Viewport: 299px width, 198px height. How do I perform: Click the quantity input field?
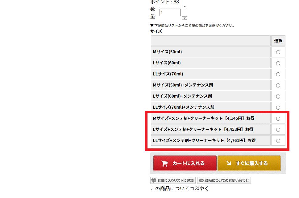point(170,13)
